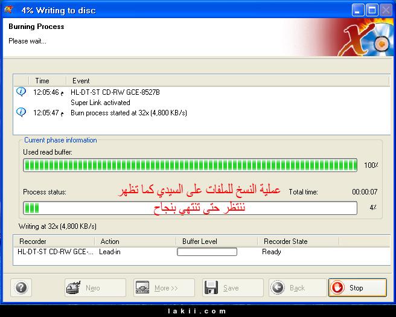This screenshot has height=317, width=396.
Task: Click the 'Lead-in' action cell
Action: 110,252
